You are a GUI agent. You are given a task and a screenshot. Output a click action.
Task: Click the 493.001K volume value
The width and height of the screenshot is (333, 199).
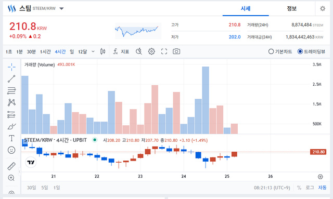tap(66, 64)
